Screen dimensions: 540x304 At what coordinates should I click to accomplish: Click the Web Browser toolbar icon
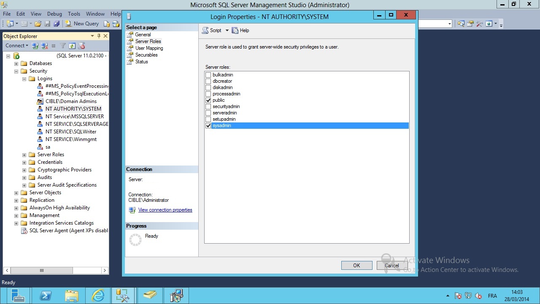(x=489, y=24)
